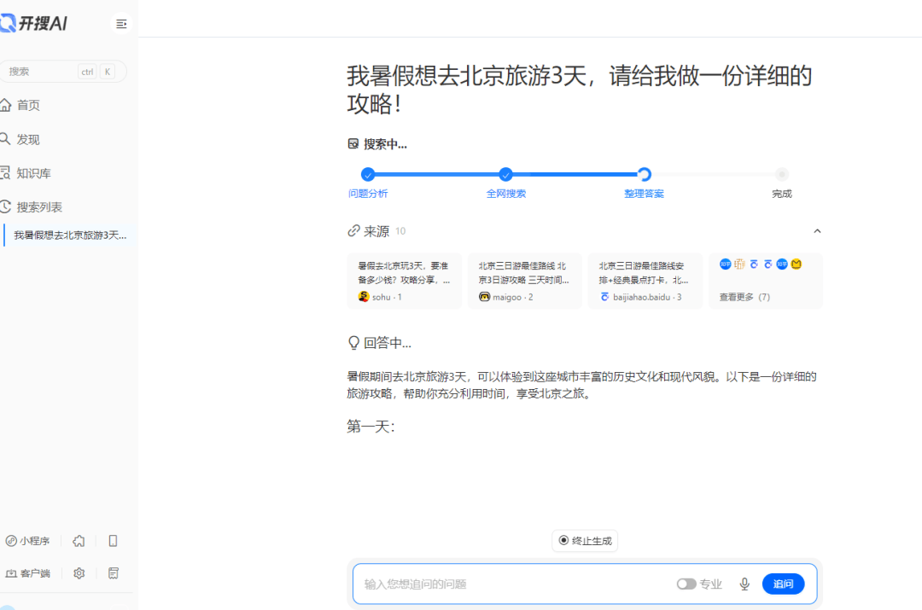Open the mobile phone app icon
This screenshot has height=610, width=922.
pyautogui.click(x=113, y=541)
